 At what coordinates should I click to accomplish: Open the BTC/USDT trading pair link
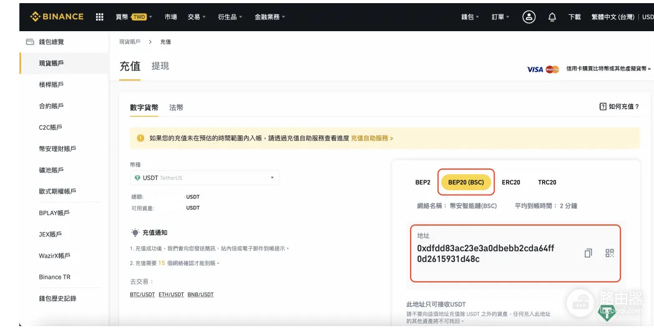pos(142,294)
